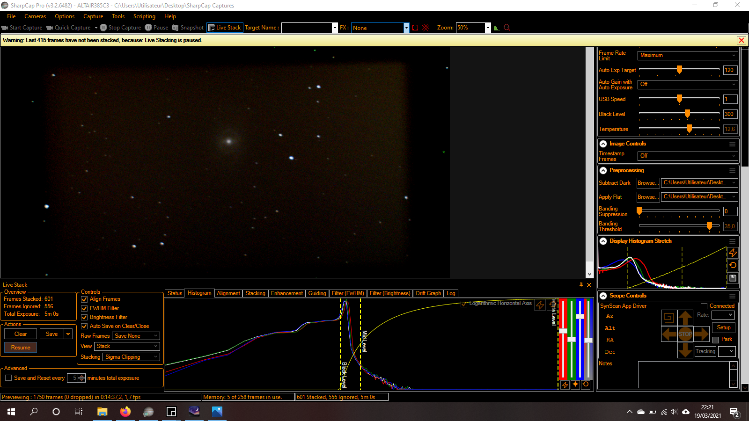
Task: Click the scope move up arrow
Action: click(x=685, y=318)
